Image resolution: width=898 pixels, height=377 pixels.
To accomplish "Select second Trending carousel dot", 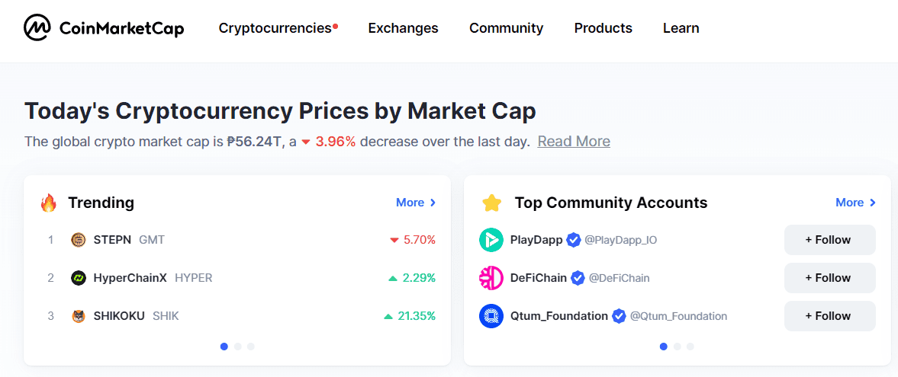I will [x=238, y=347].
